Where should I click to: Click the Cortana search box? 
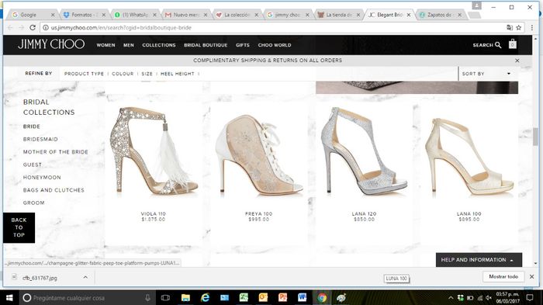click(87, 298)
